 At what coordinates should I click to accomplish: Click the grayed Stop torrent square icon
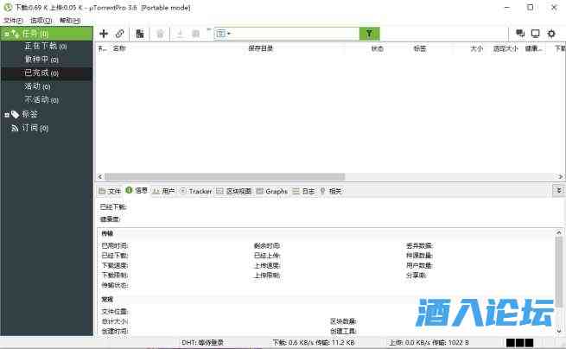point(195,34)
